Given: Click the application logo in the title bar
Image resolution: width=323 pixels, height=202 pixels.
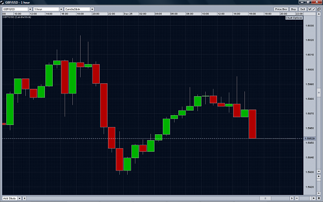Looking at the screenshot, I should pyautogui.click(x=2, y=3).
